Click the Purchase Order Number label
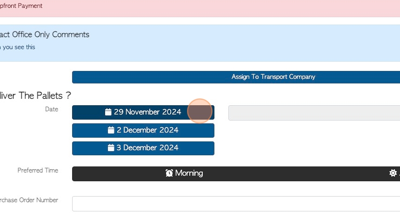The height and width of the screenshot is (223, 400). 29,200
